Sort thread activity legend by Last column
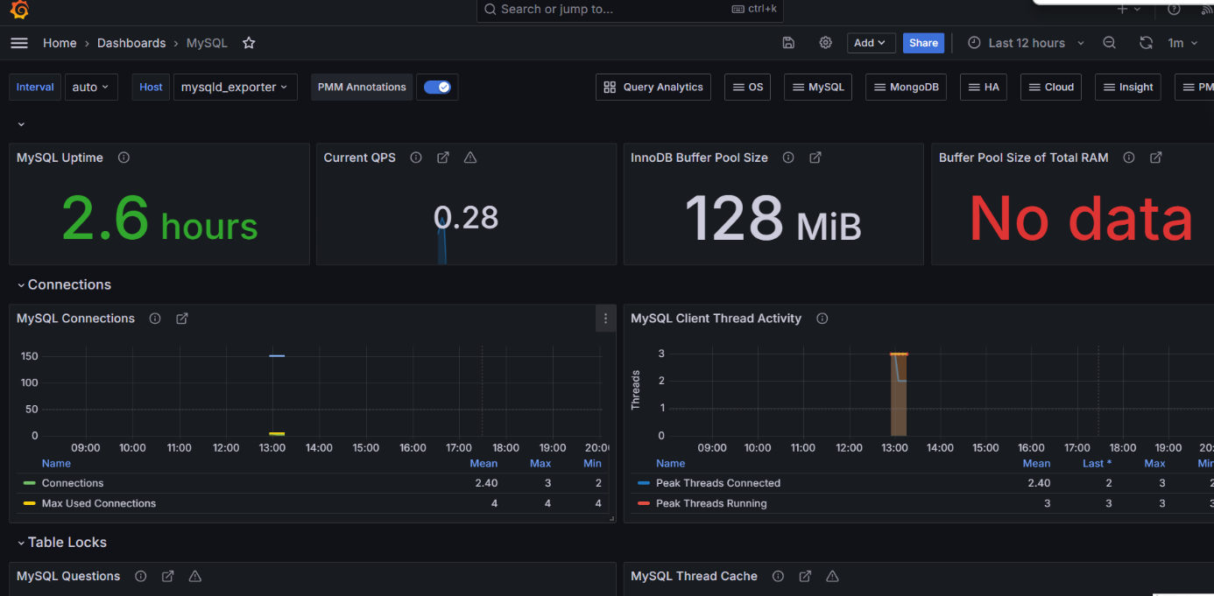1214x596 pixels. click(1097, 463)
